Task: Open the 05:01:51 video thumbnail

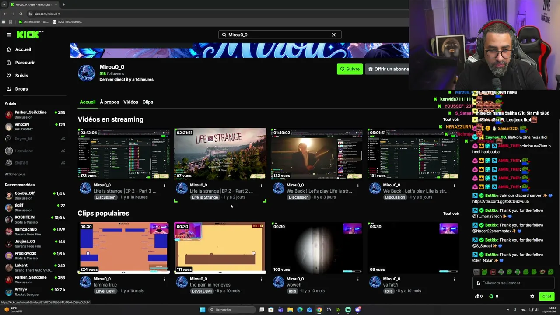Action: point(413,154)
